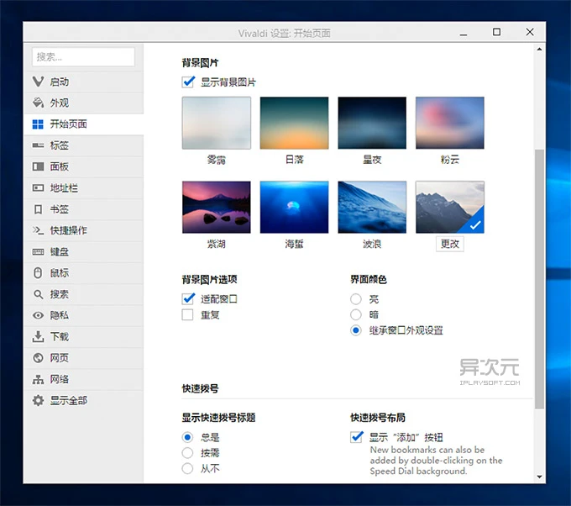
Task: Click the scrollbar up arrow
Action: click(539, 50)
